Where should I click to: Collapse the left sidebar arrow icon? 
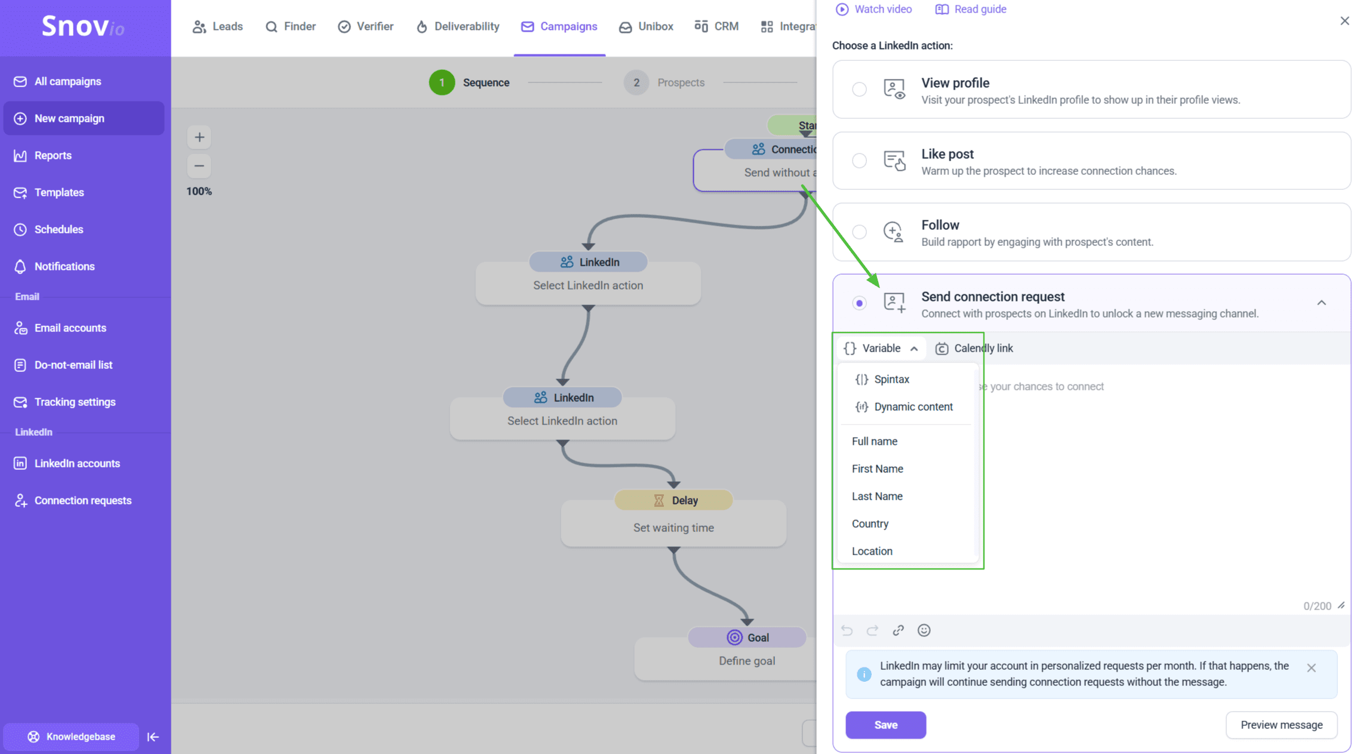(153, 737)
